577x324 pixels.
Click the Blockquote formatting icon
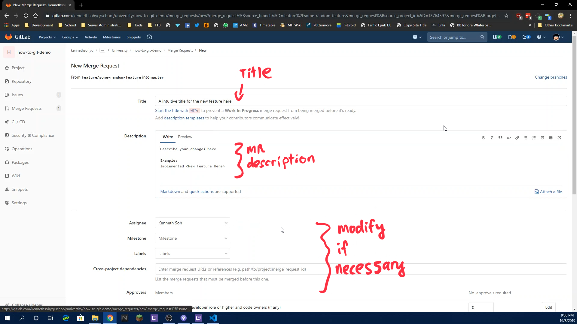(500, 137)
